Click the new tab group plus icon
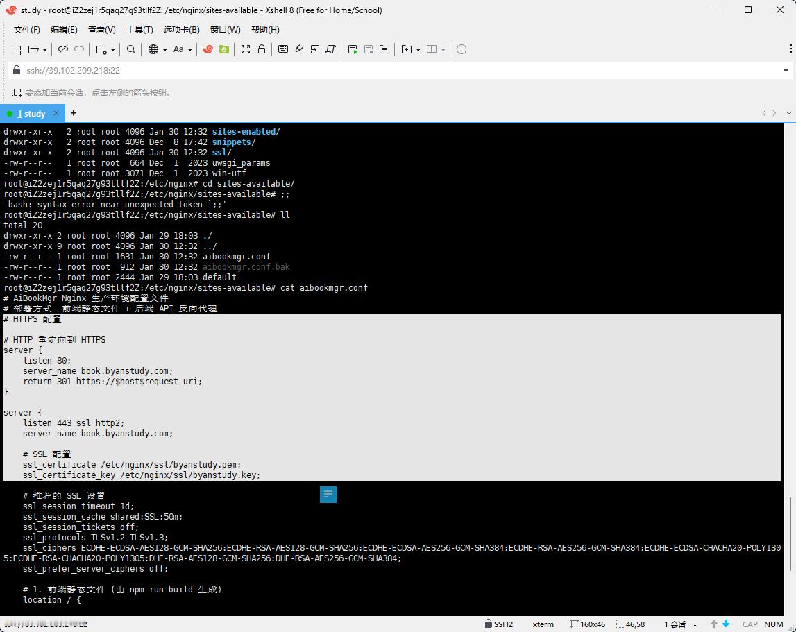 406,49
